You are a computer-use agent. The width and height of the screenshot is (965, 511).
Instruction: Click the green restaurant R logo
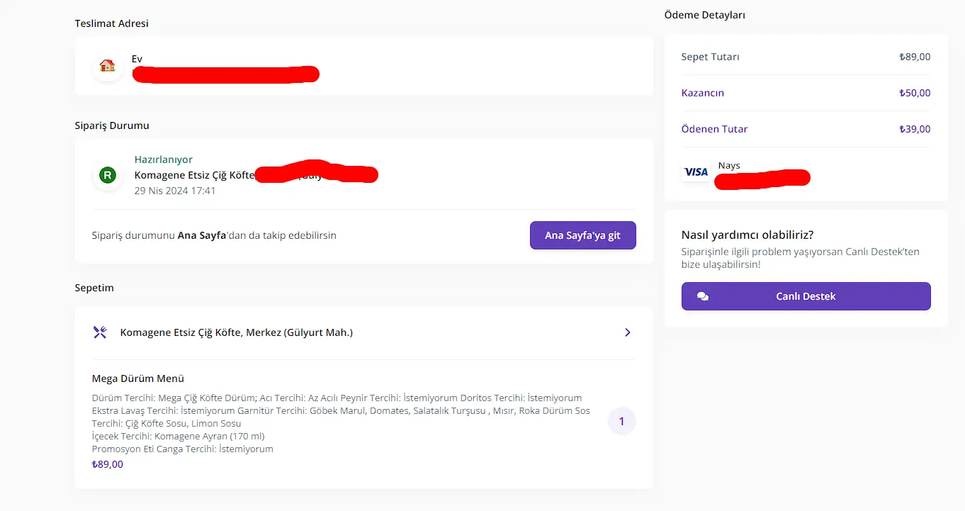[108, 175]
